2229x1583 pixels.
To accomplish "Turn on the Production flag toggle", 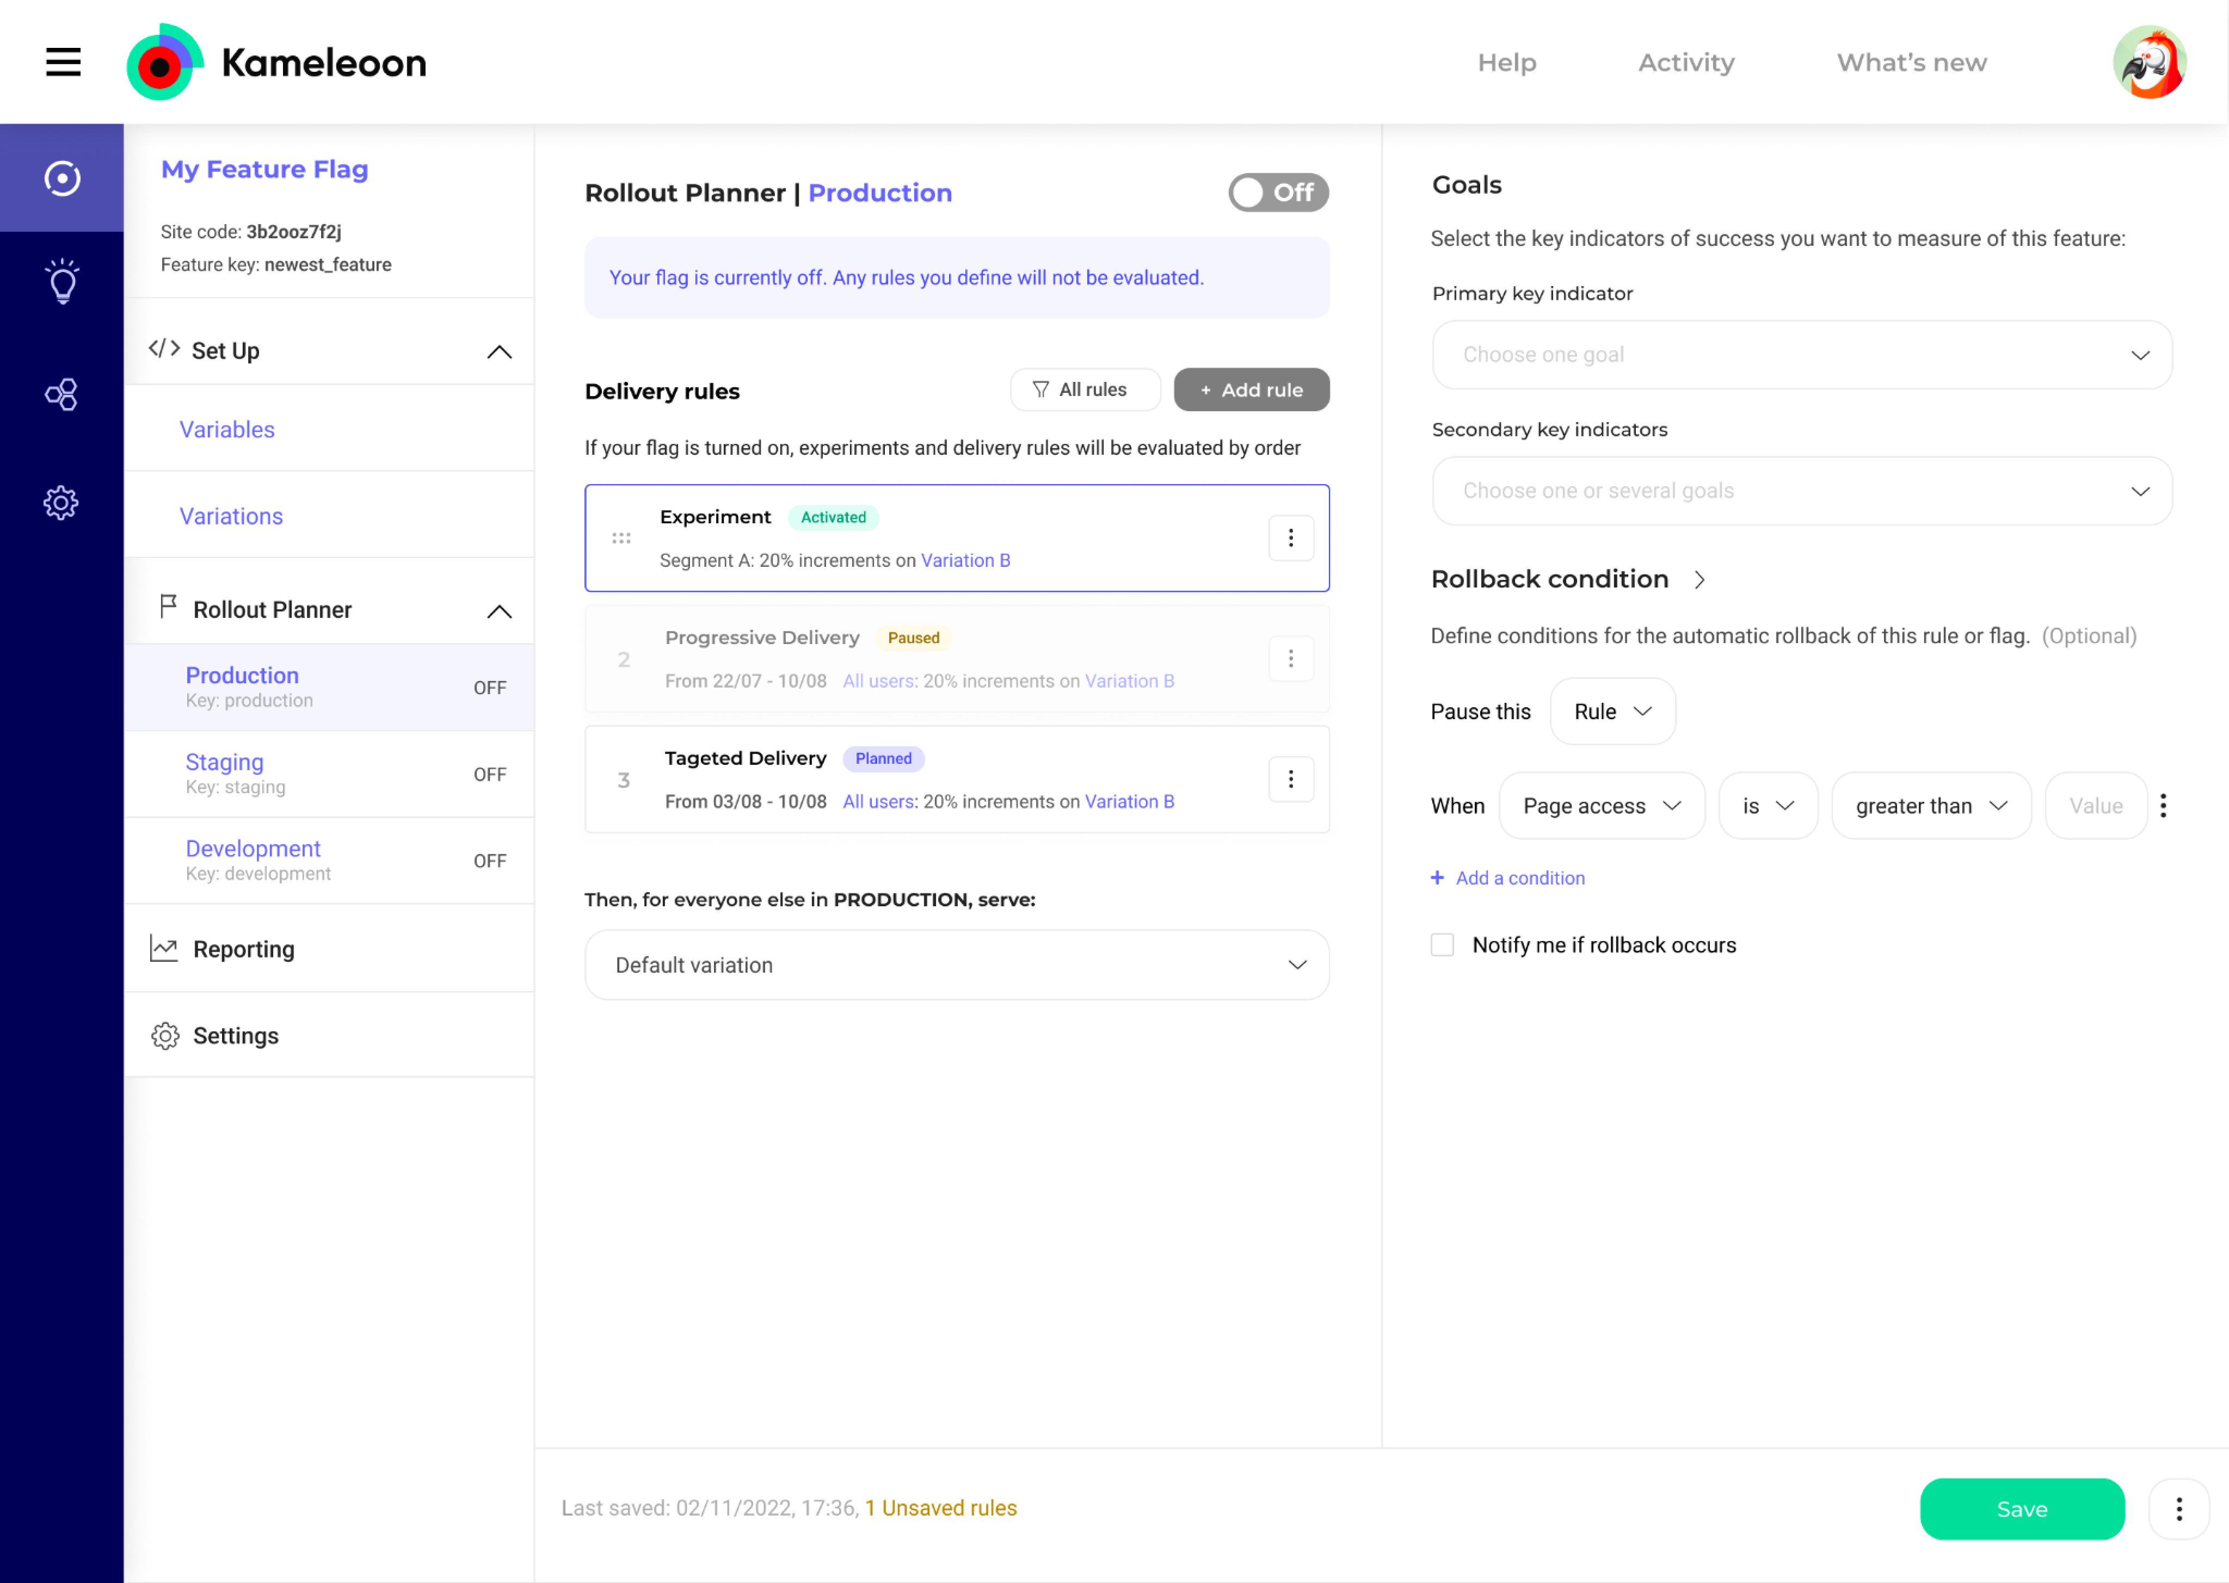I will pos(1278,192).
